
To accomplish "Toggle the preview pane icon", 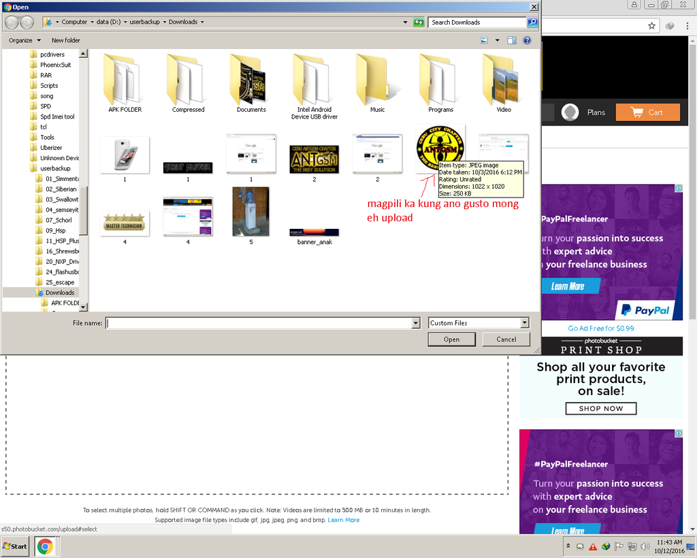I will point(512,40).
